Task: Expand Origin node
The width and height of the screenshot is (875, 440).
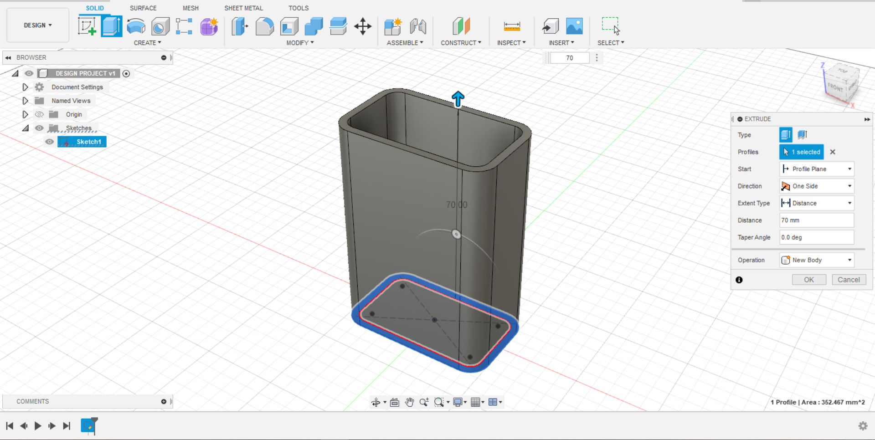Action: (x=26, y=114)
